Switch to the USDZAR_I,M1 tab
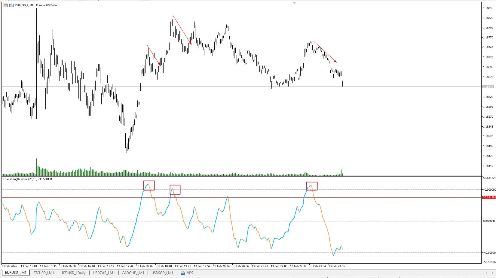The width and height of the screenshot is (496, 278). [104, 273]
